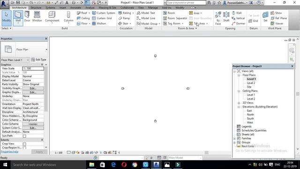The width and height of the screenshot is (300, 169).
Task: Open the Floor Plan type selector dropdown
Action: pyautogui.click(x=46, y=49)
